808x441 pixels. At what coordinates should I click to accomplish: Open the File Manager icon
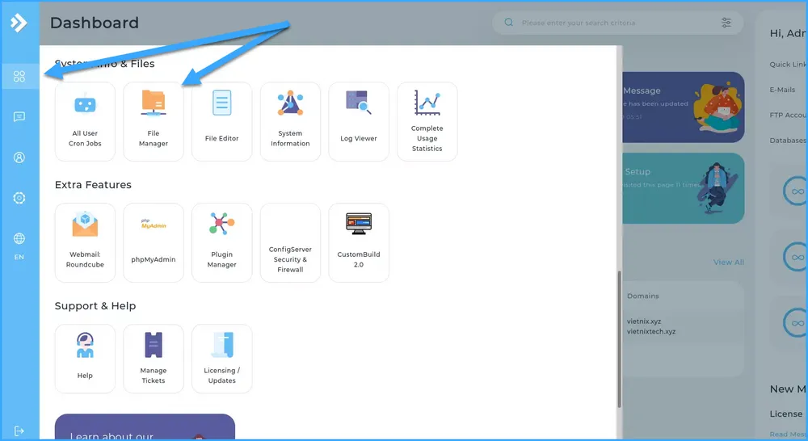pos(154,121)
